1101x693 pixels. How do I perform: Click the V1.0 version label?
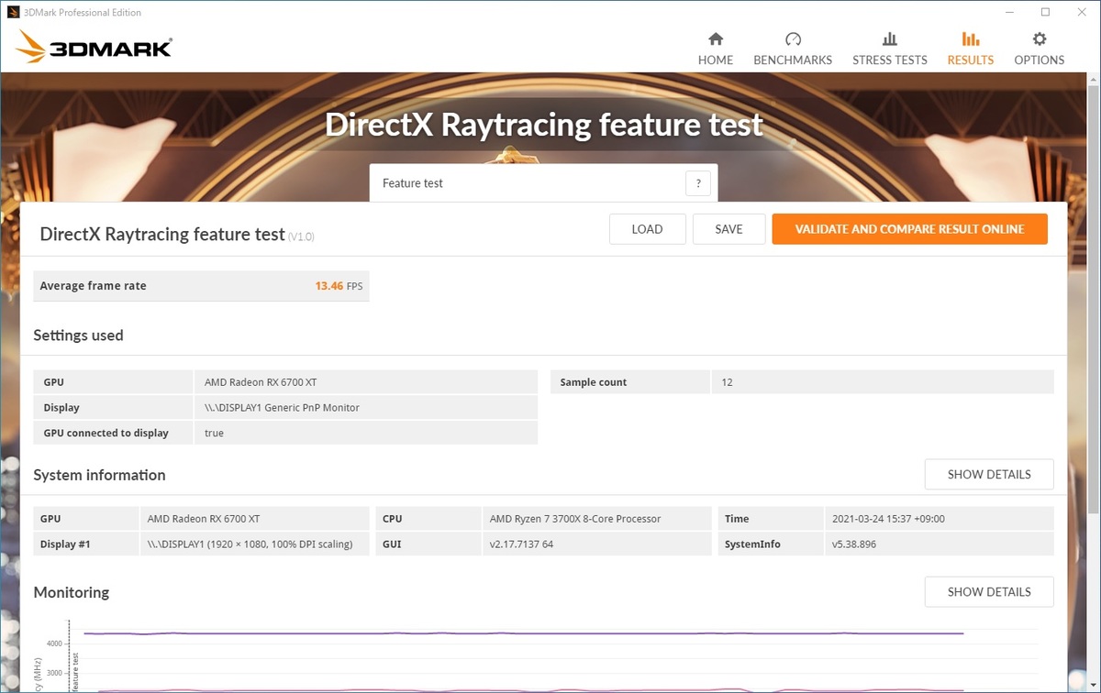[302, 236]
